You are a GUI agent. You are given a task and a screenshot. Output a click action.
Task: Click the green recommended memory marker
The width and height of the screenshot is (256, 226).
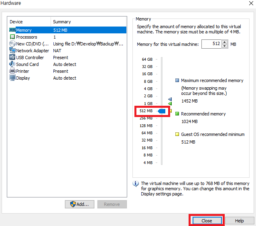point(170,103)
